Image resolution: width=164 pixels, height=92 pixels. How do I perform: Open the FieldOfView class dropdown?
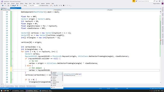click(81, 10)
